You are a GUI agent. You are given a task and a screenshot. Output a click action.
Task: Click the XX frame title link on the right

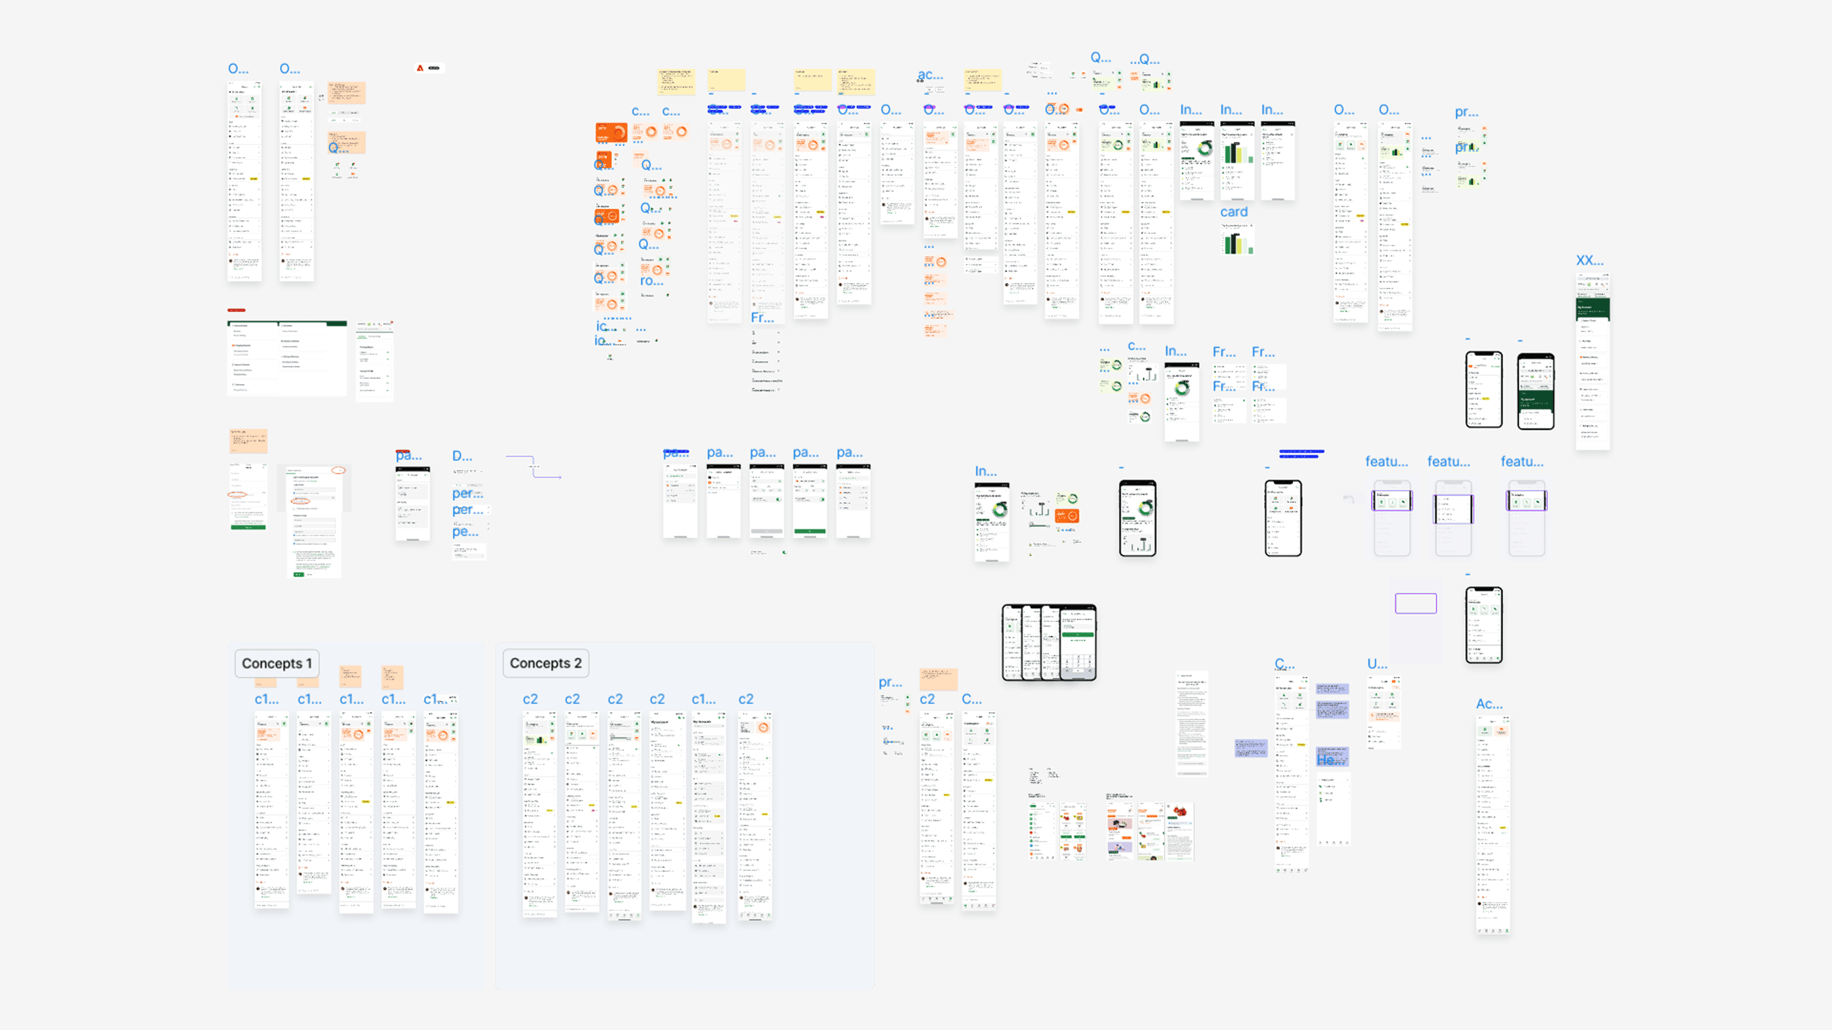[1590, 260]
